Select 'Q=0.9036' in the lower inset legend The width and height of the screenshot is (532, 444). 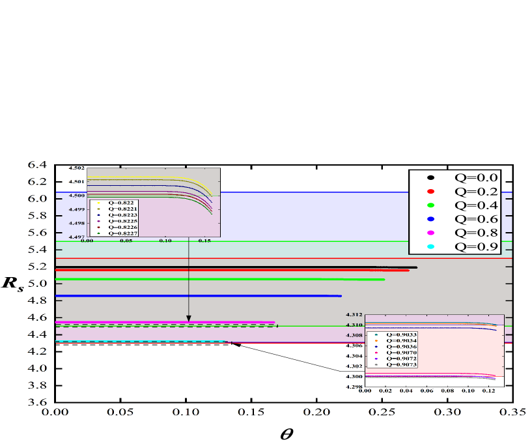[x=402, y=346]
